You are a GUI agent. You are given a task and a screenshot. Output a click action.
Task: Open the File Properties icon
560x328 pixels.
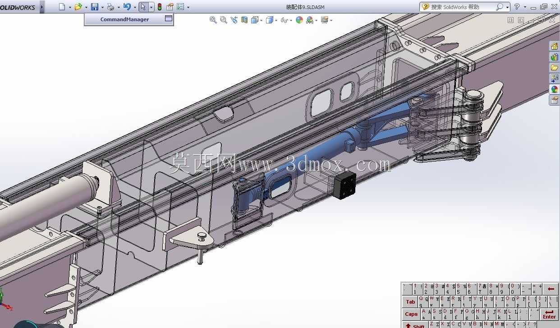170,7
